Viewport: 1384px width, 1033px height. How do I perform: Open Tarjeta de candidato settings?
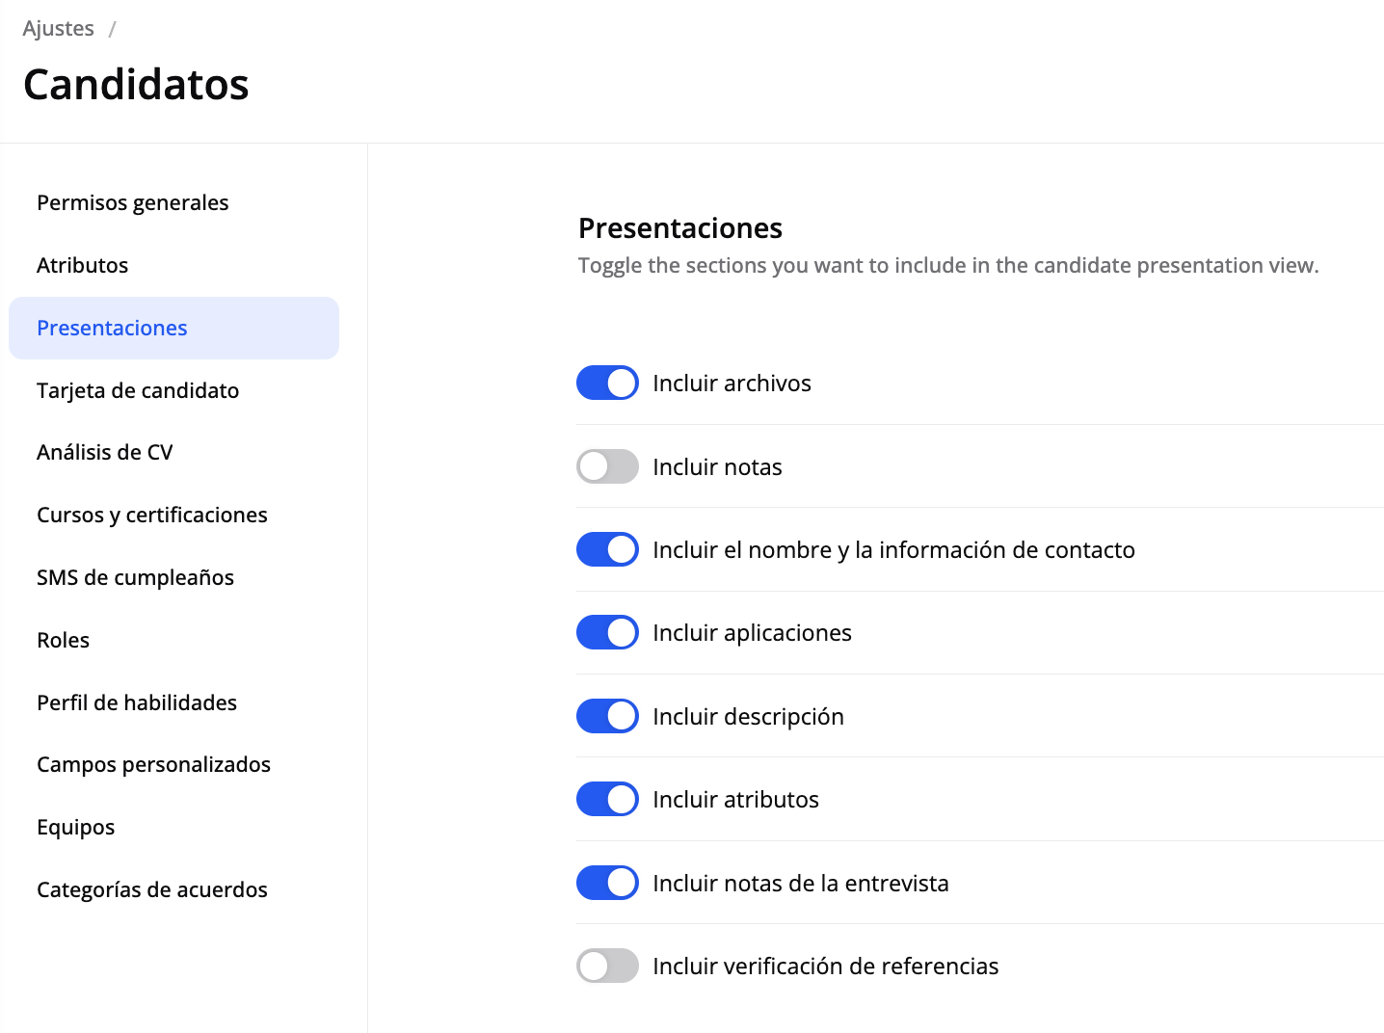point(138,390)
